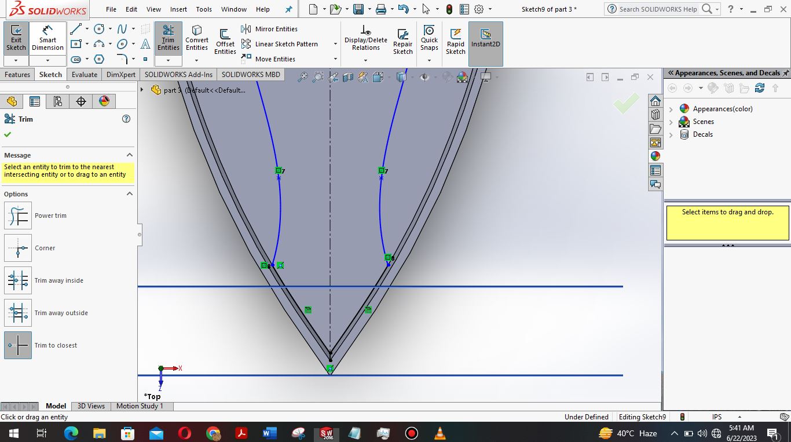Select the Spline sketch tool
The height and width of the screenshot is (442, 791).
[x=122, y=29]
